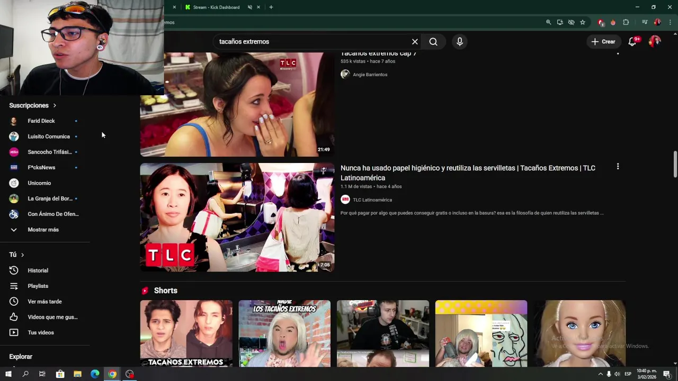Click the Shorts section heading
This screenshot has width=678, height=381.
point(165,291)
